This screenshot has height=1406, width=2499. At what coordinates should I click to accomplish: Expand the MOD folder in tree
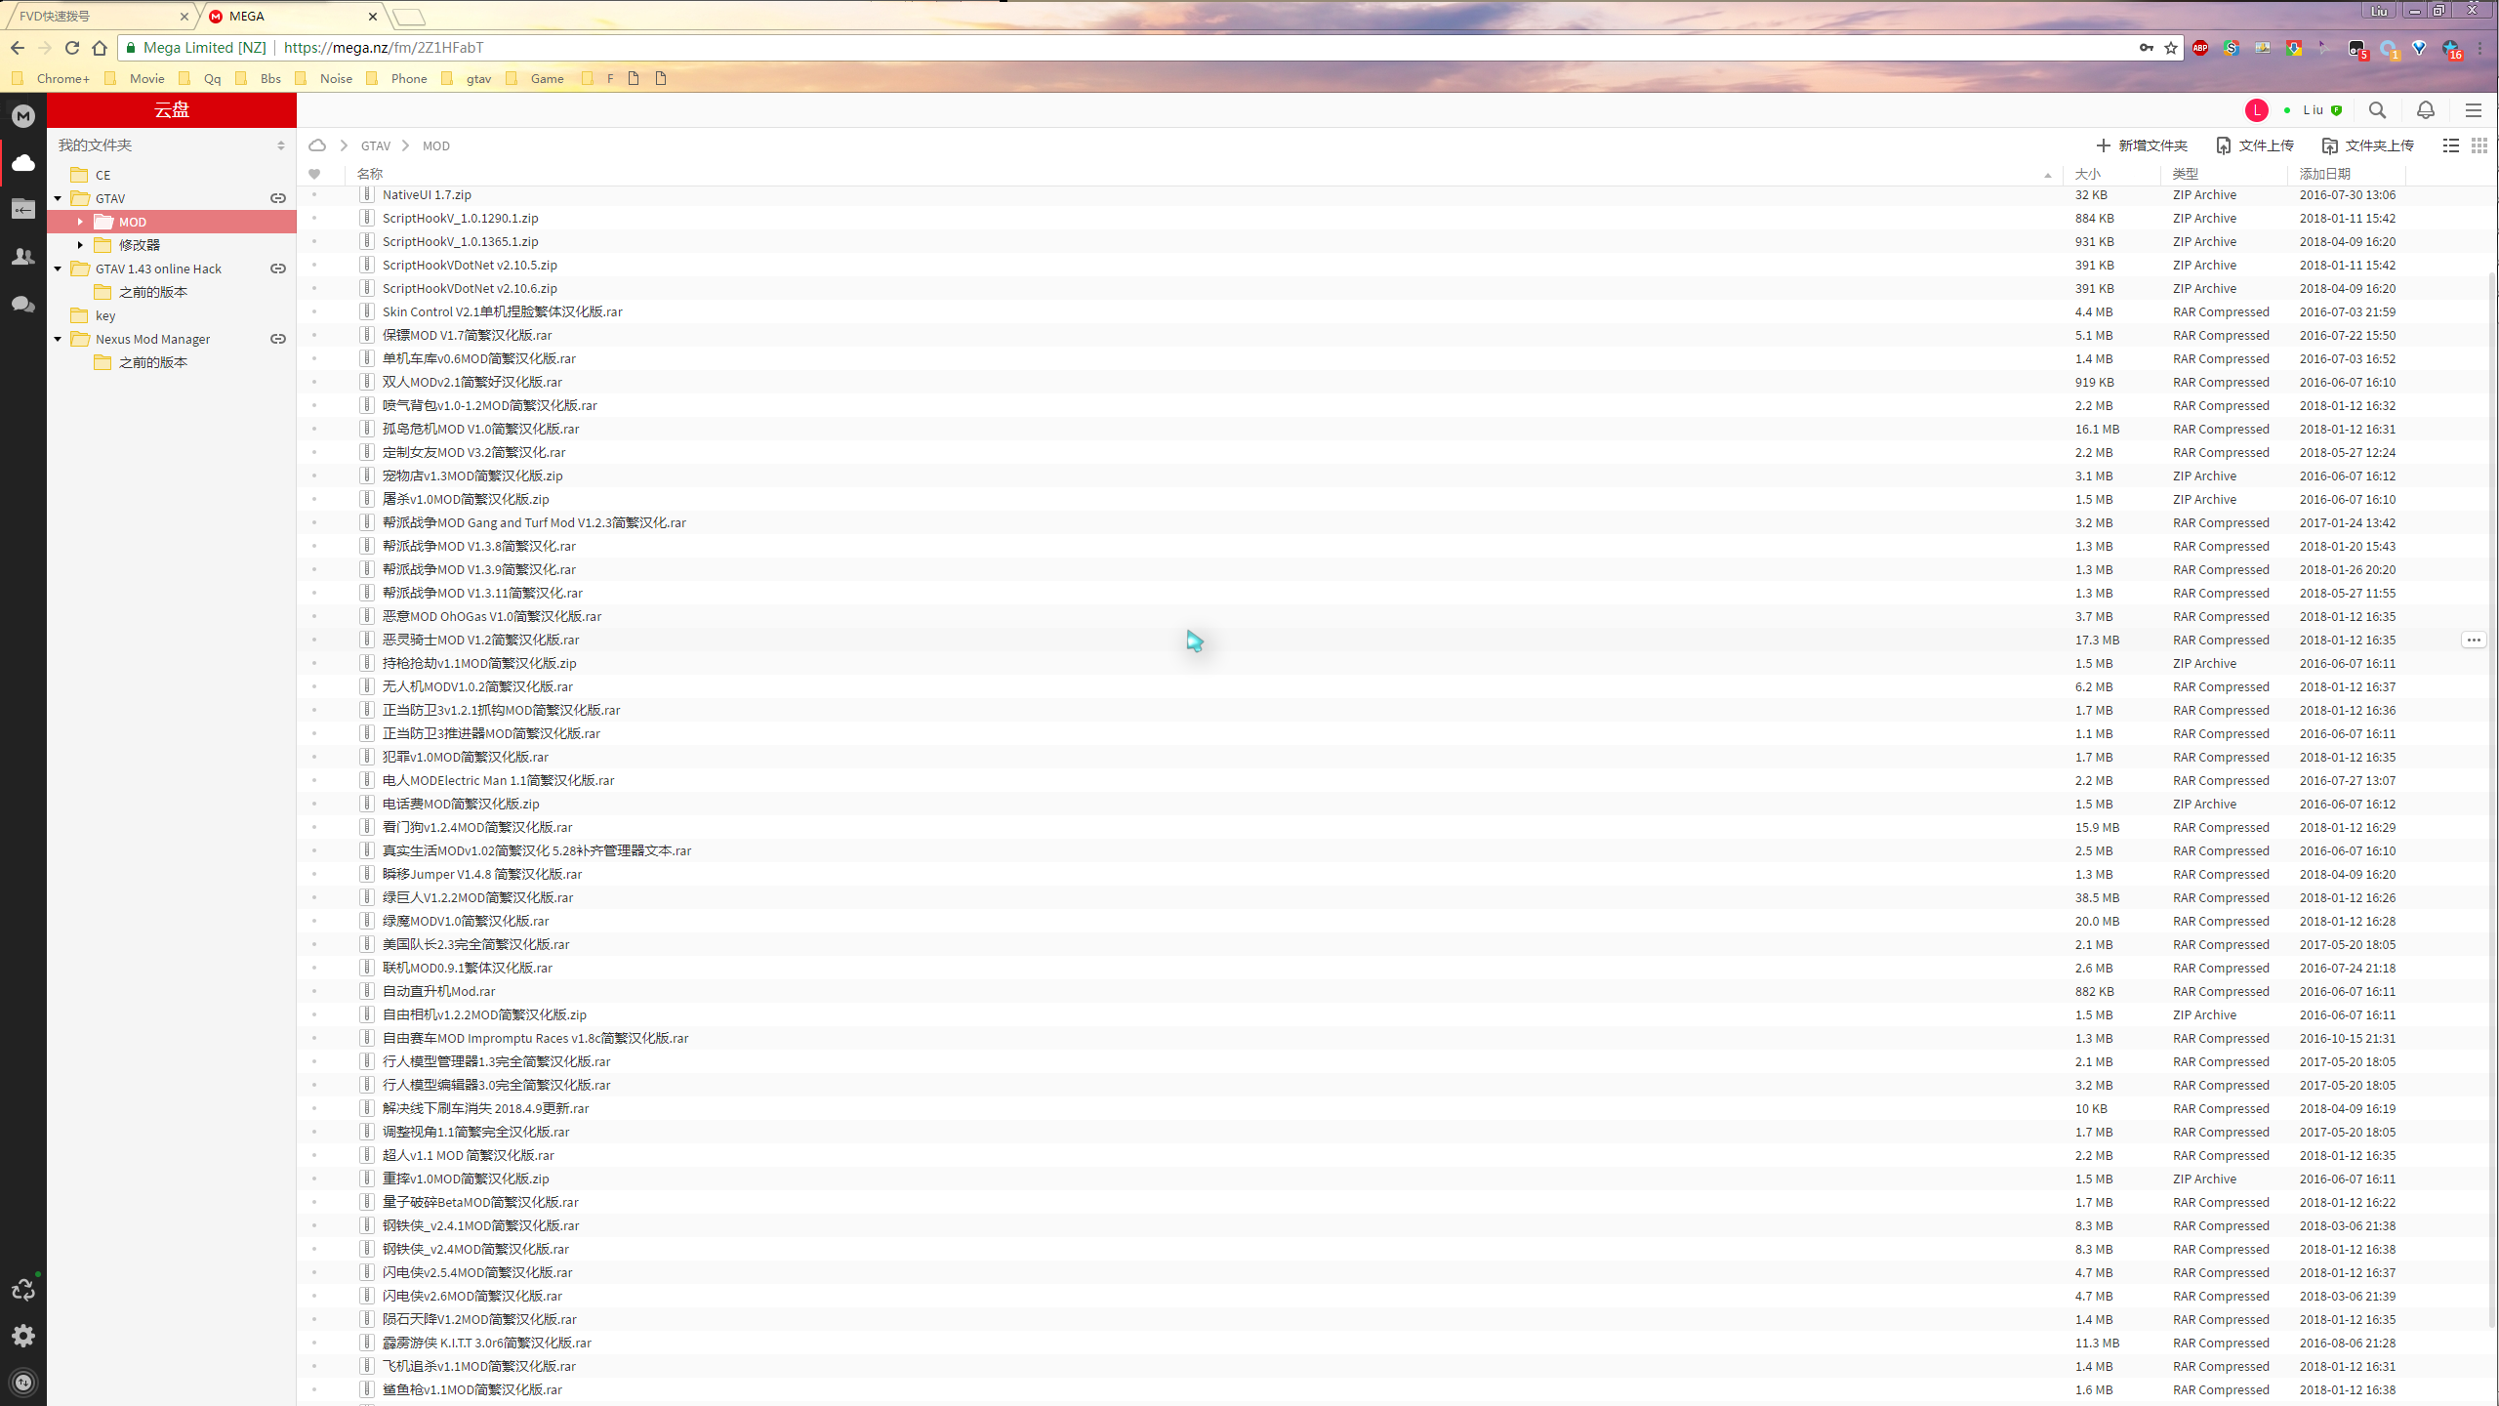point(81,222)
